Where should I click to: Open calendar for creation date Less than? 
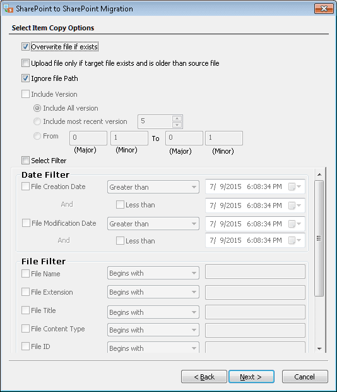[295, 205]
